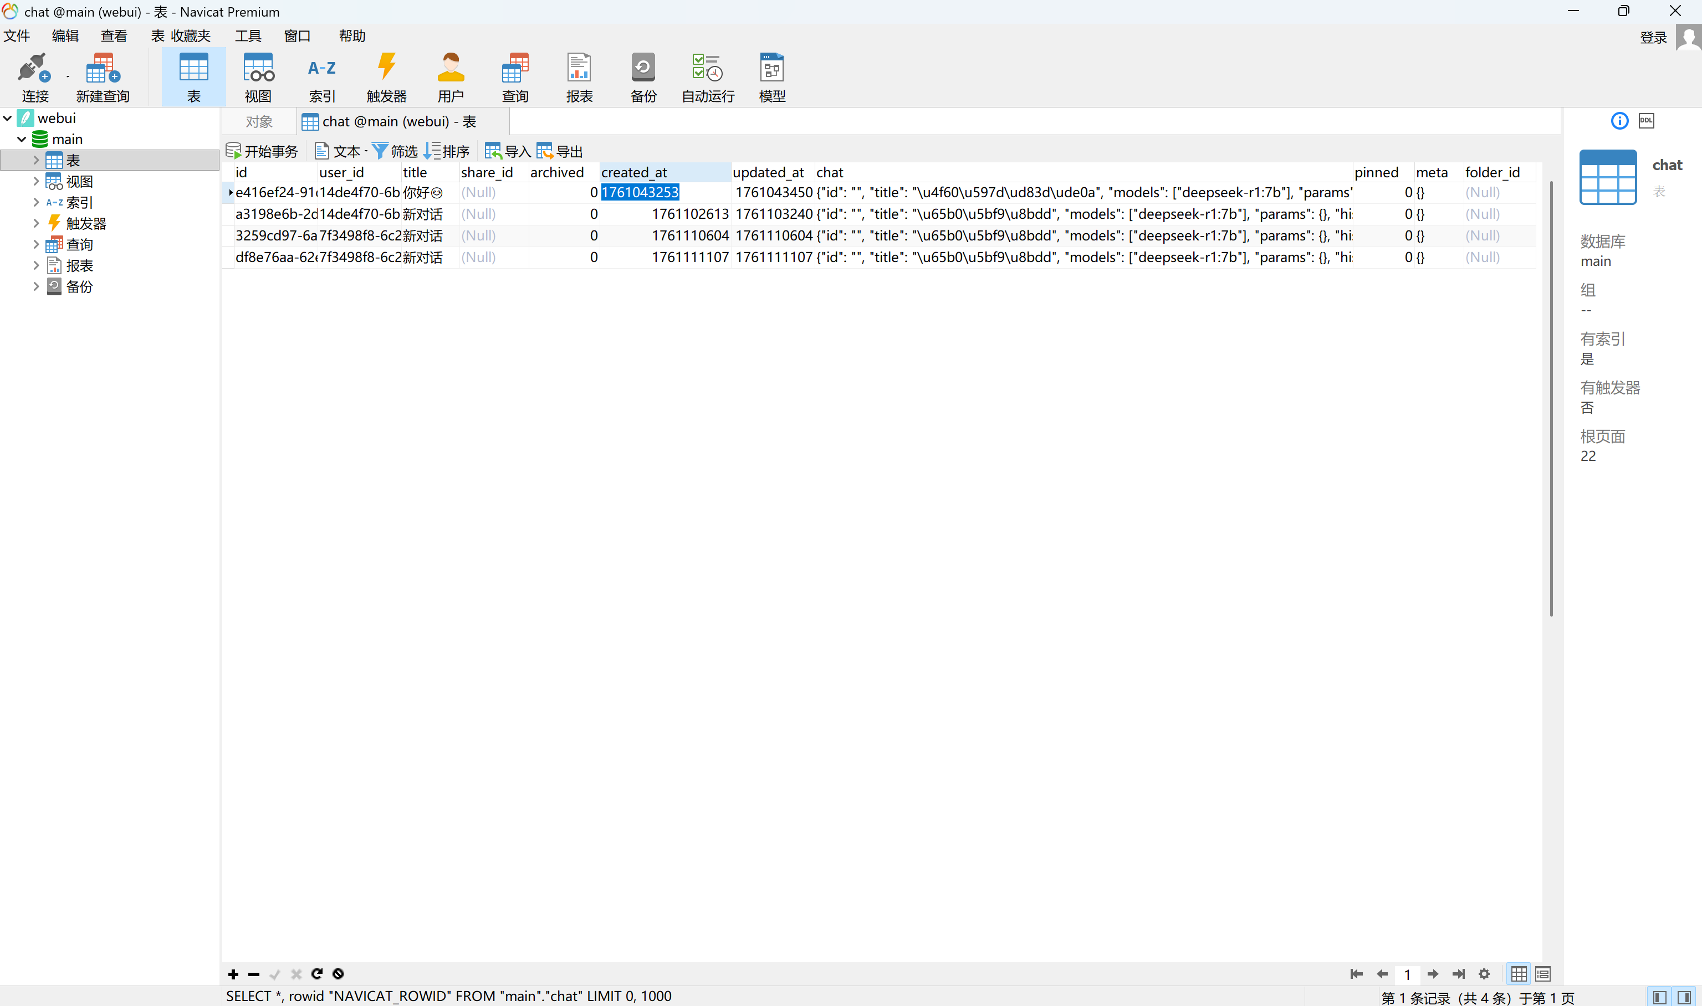
Task: Switch to the 对象 (Objects) tab
Action: [259, 121]
